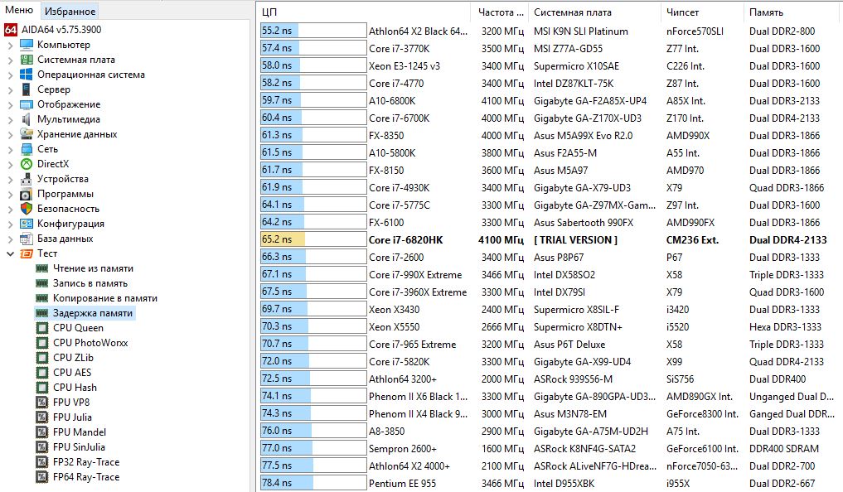Viewport: 843px width, 492px height.
Task: Click the Сервер tower icon
Action: coord(27,89)
